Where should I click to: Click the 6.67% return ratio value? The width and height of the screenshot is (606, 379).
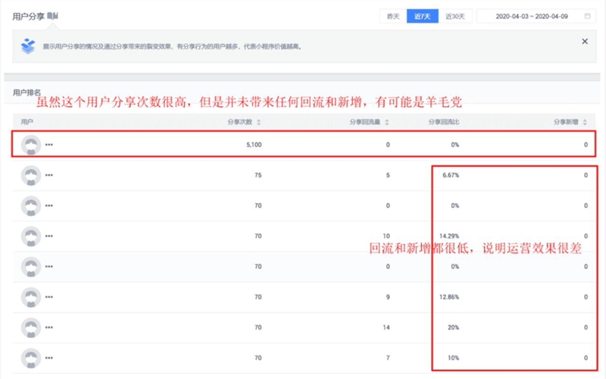451,175
